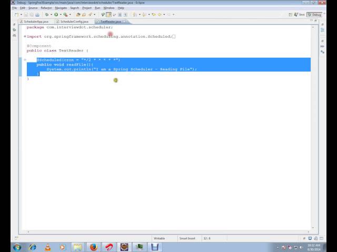Viewport: 337px width, 252px height.
Task: Toggle Mark Occurrences highlighted toolbar button
Action: [x=109, y=15]
